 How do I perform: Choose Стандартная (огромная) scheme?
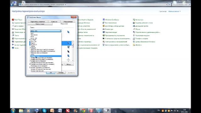(x=46, y=64)
